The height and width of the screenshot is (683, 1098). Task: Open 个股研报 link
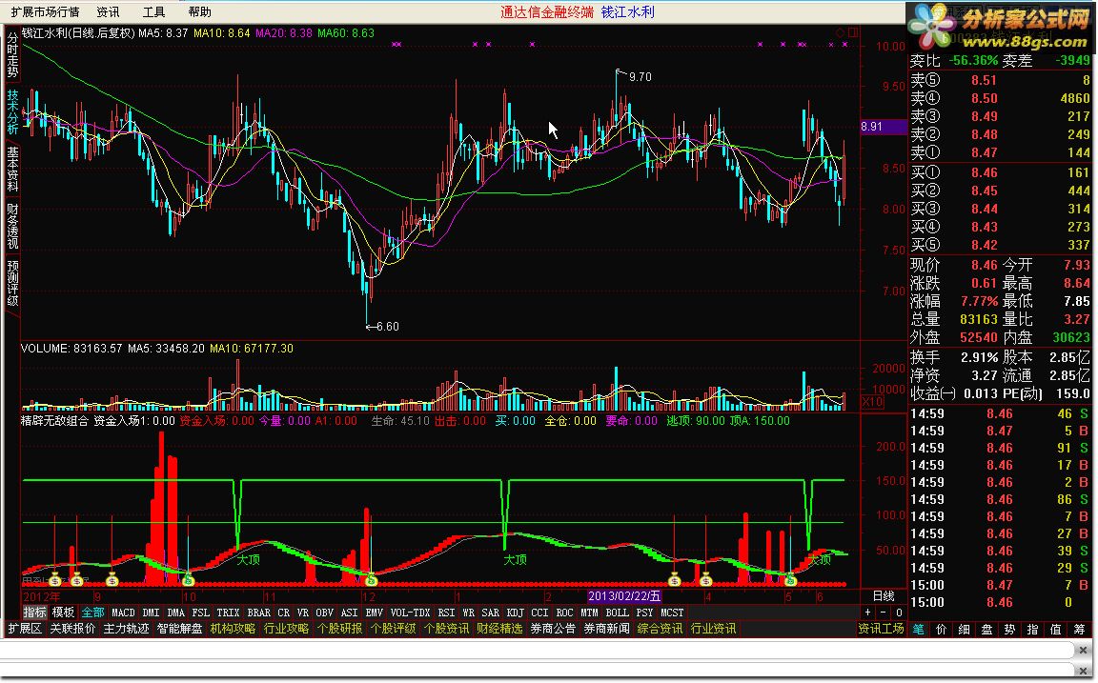(x=339, y=629)
